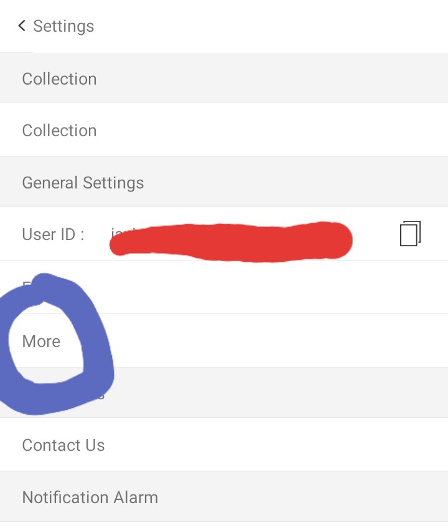
Task: Click the obscured section header below More
Action: [x=249, y=392]
